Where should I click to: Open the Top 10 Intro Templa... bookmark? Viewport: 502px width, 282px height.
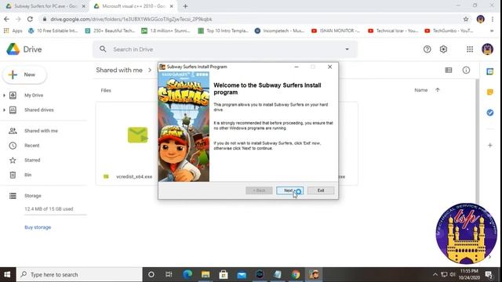223,31
